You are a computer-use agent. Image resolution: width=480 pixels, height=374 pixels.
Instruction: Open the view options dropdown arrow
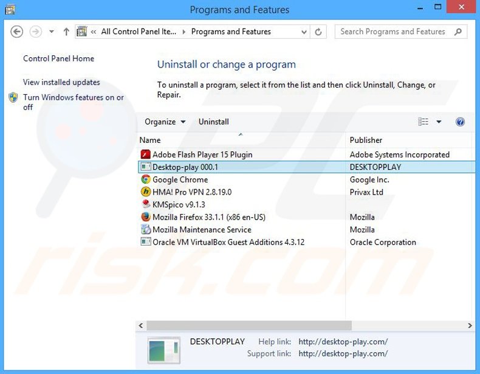(x=439, y=122)
